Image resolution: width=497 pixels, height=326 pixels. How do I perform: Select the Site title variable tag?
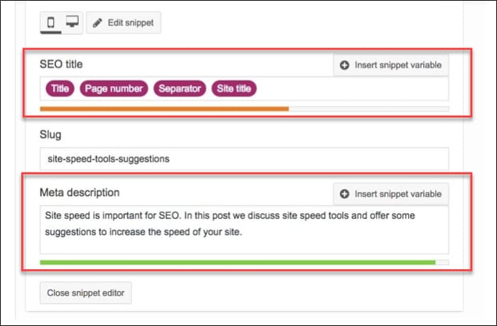[x=234, y=89]
